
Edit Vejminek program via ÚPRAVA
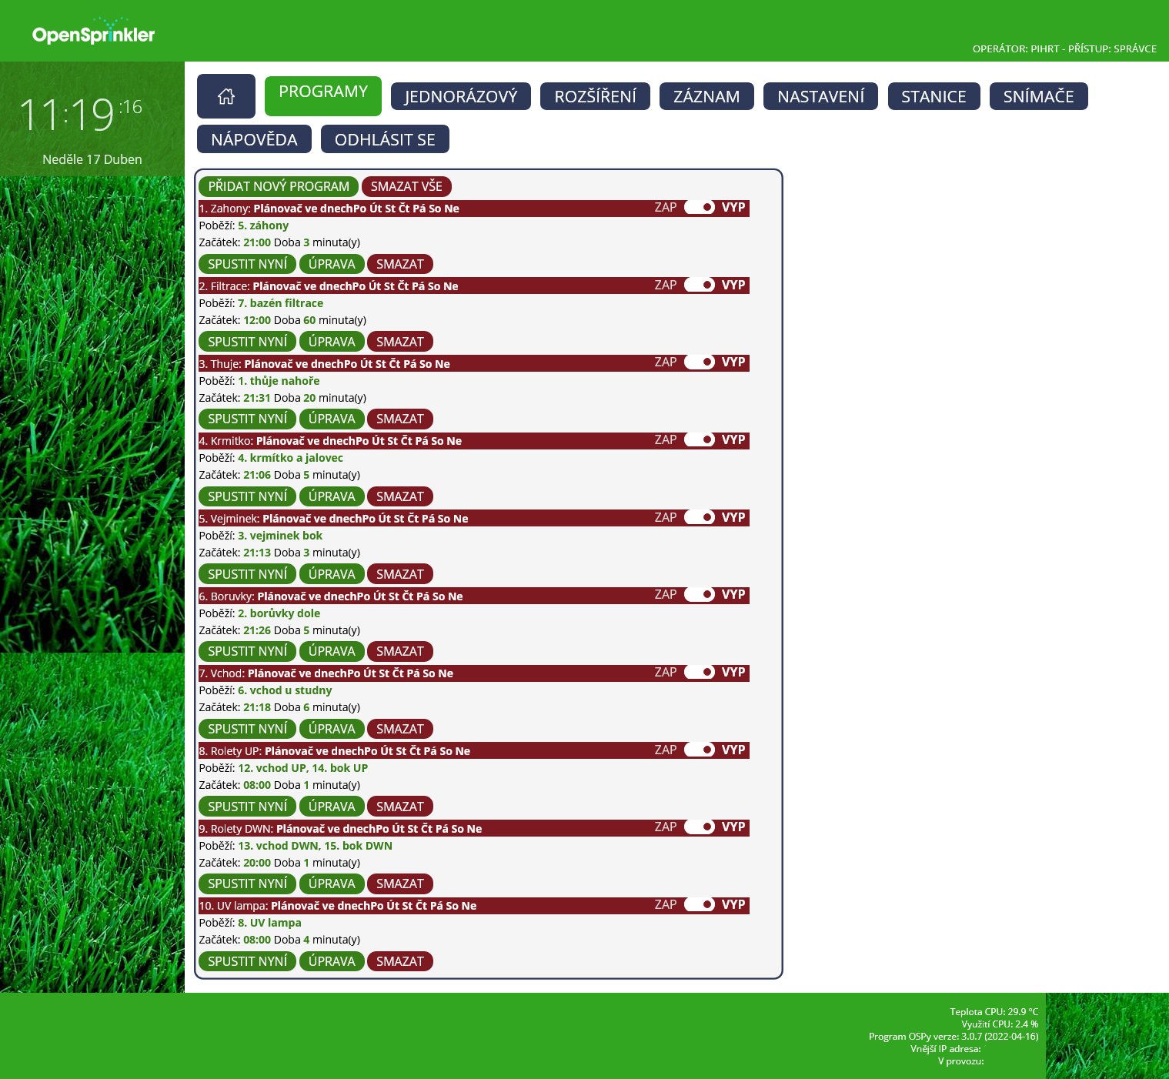332,574
